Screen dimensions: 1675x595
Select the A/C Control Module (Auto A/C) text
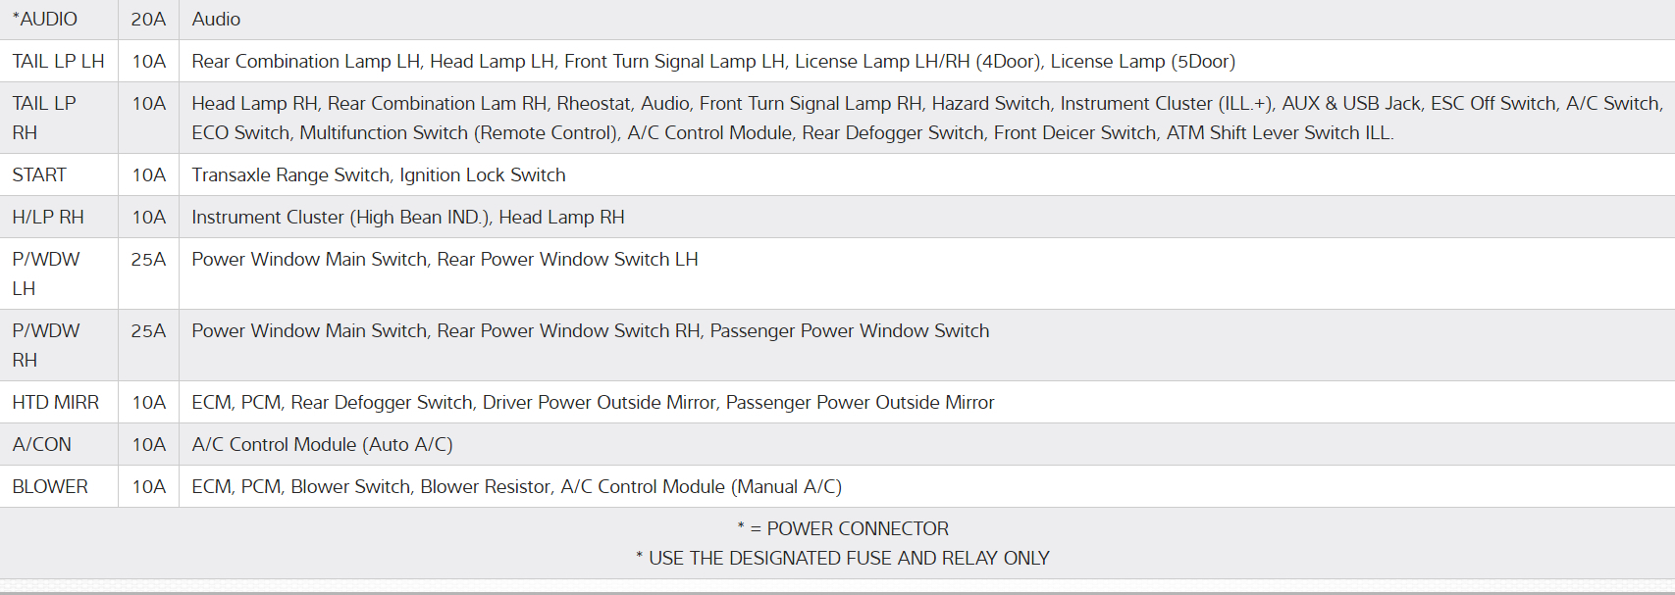tap(322, 444)
